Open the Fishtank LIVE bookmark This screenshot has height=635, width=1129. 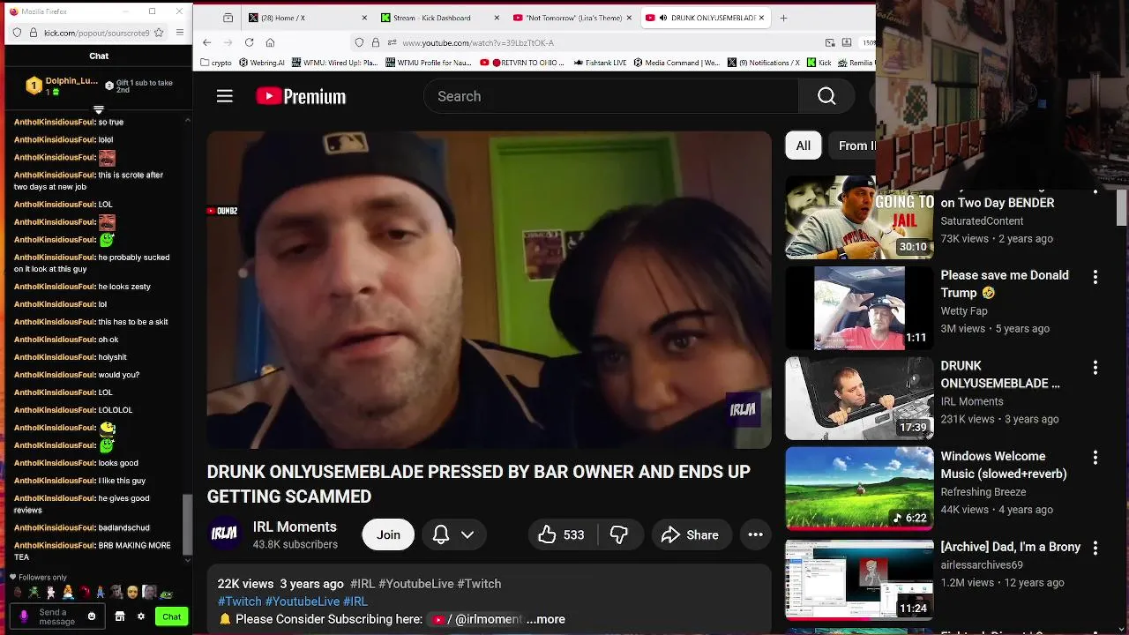click(601, 63)
